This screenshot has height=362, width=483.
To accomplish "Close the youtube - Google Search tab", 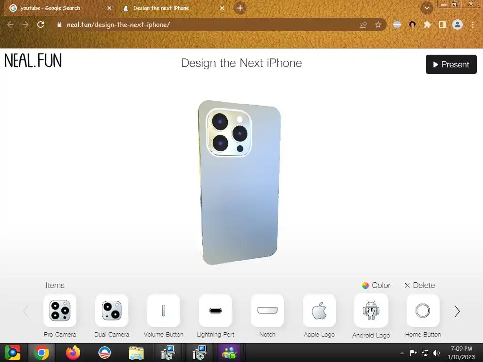I will click(109, 8).
